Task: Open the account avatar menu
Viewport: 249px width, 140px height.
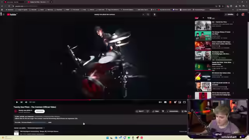Action: pos(243,14)
